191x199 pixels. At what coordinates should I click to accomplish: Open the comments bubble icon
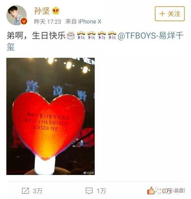click(89, 191)
